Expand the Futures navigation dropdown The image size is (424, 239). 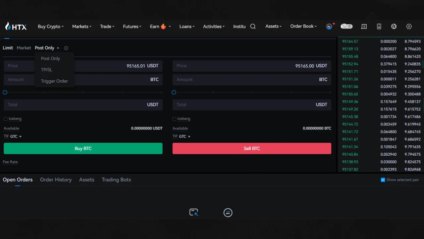(x=132, y=26)
